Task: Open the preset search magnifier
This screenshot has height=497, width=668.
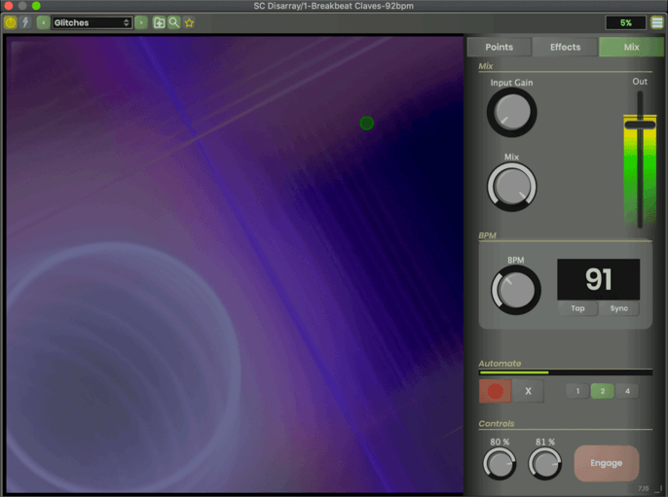Action: point(173,22)
